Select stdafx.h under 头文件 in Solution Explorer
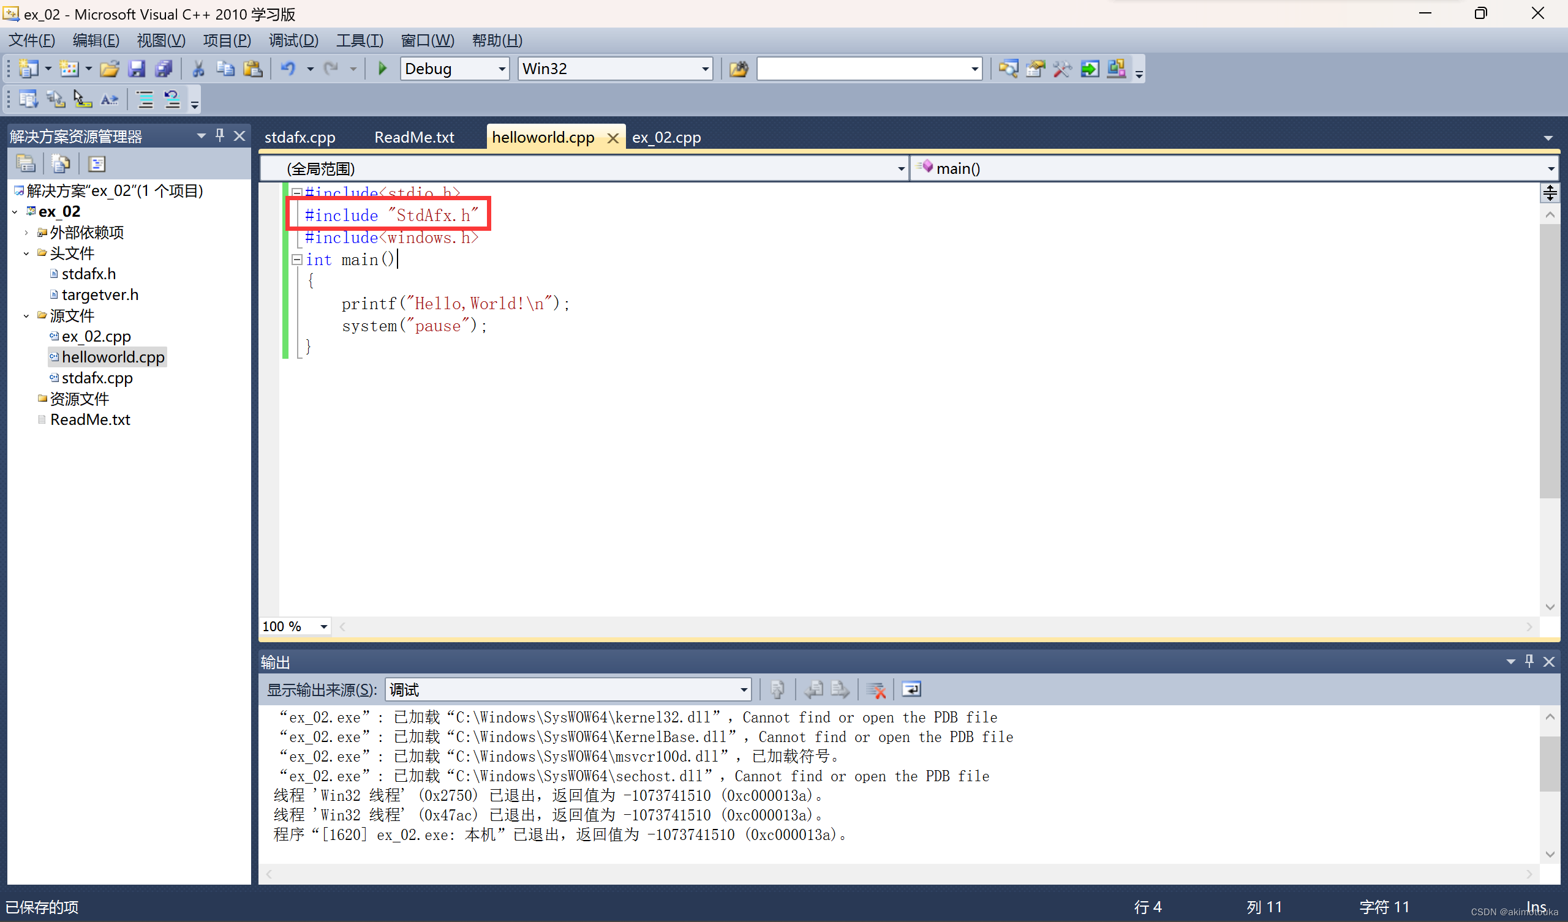 [89, 274]
